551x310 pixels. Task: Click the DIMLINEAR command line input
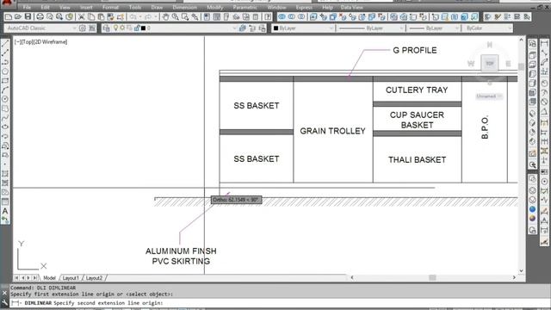[280, 303]
